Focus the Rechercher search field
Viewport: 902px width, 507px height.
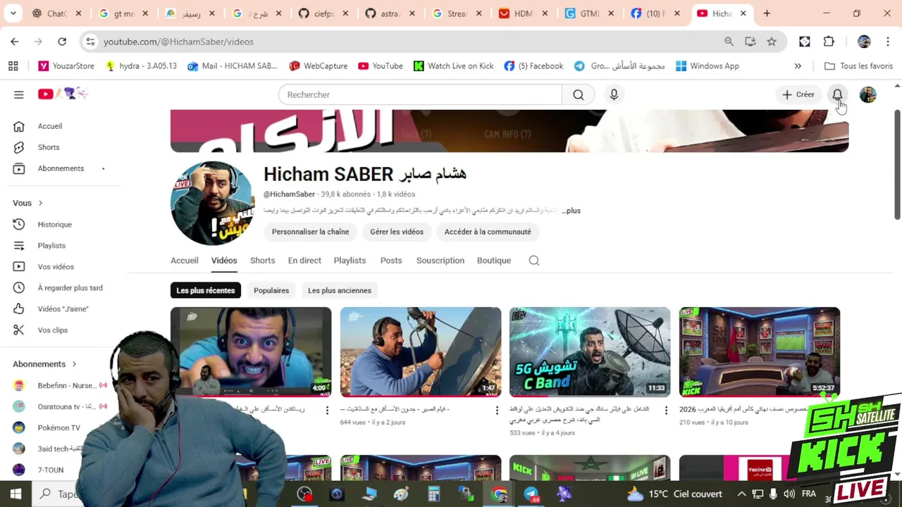[420, 94]
